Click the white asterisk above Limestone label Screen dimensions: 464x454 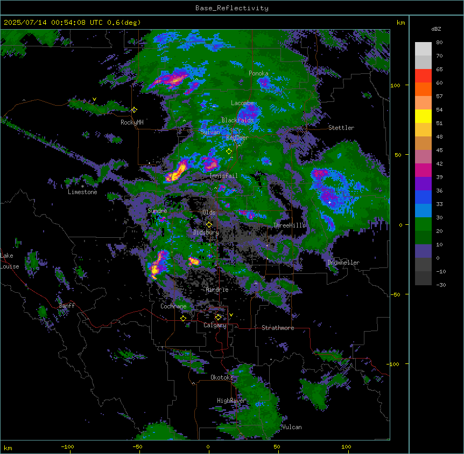pos(82,187)
